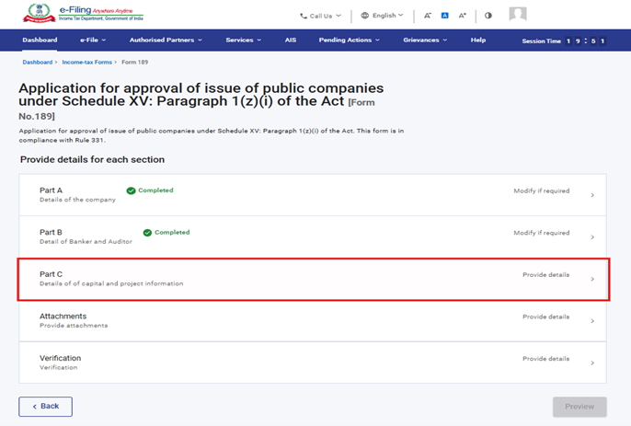This screenshot has height=426, width=631.
Task: Reset to default font size A icon
Action: click(x=444, y=16)
